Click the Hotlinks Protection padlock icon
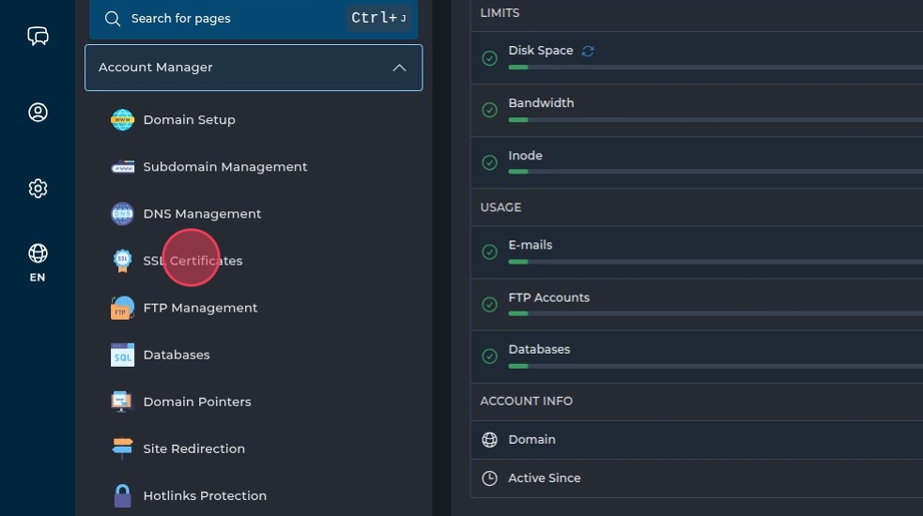 [x=122, y=495]
